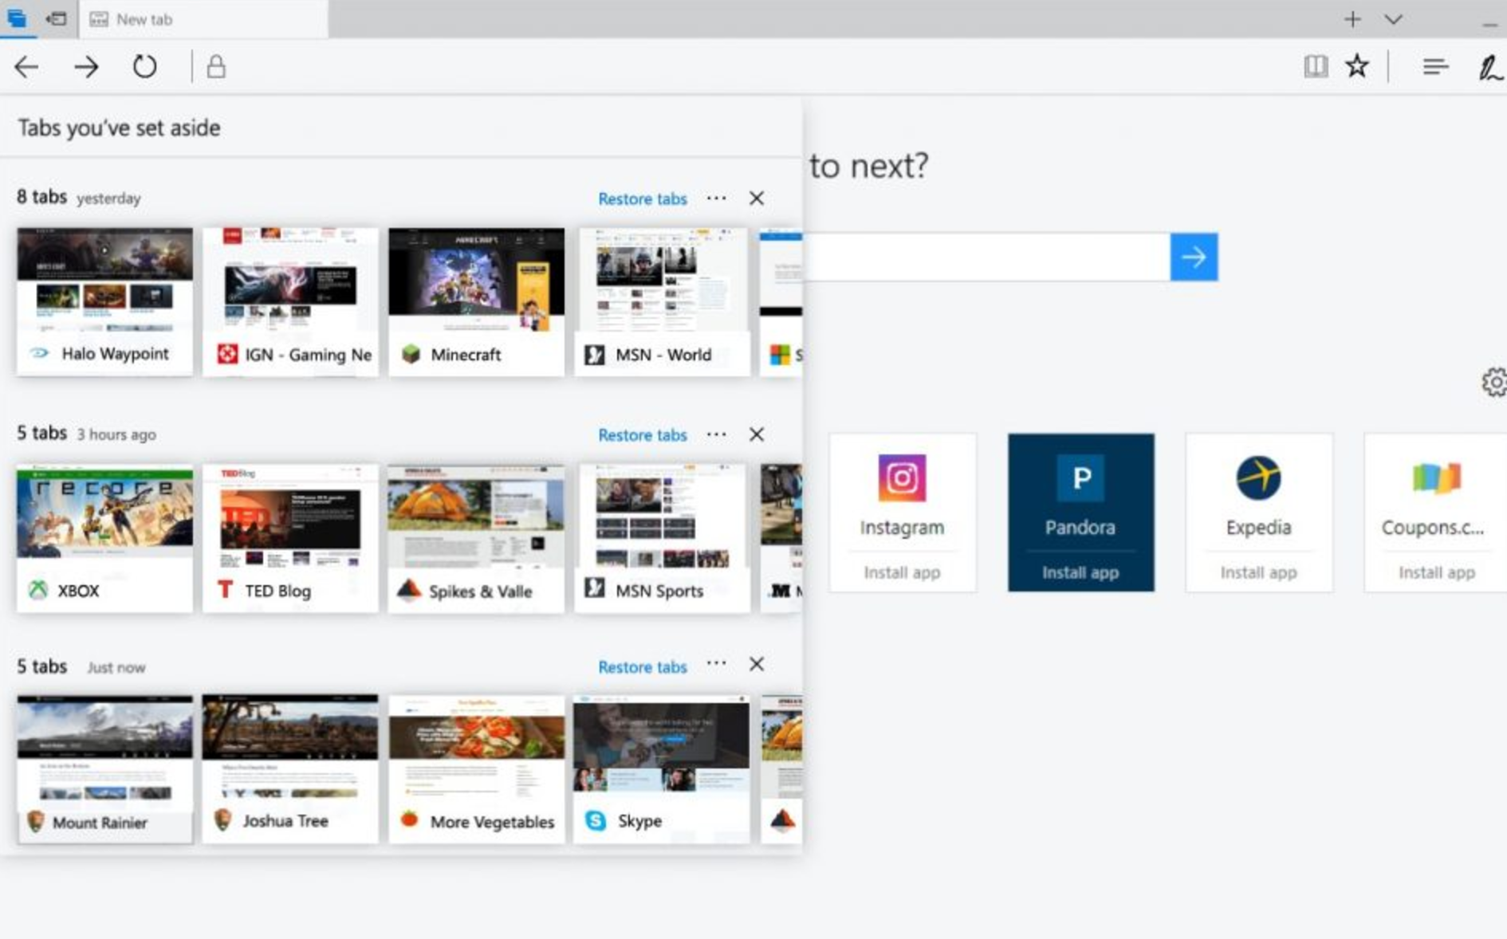Open the Halo Waypoint tab thumbnail
Image resolution: width=1507 pixels, height=939 pixels.
pyautogui.click(x=104, y=301)
